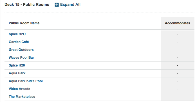The width and height of the screenshot is (195, 102).
Task: Click the Accommodates cell for Waves Pool Bar
Action: 178,58
